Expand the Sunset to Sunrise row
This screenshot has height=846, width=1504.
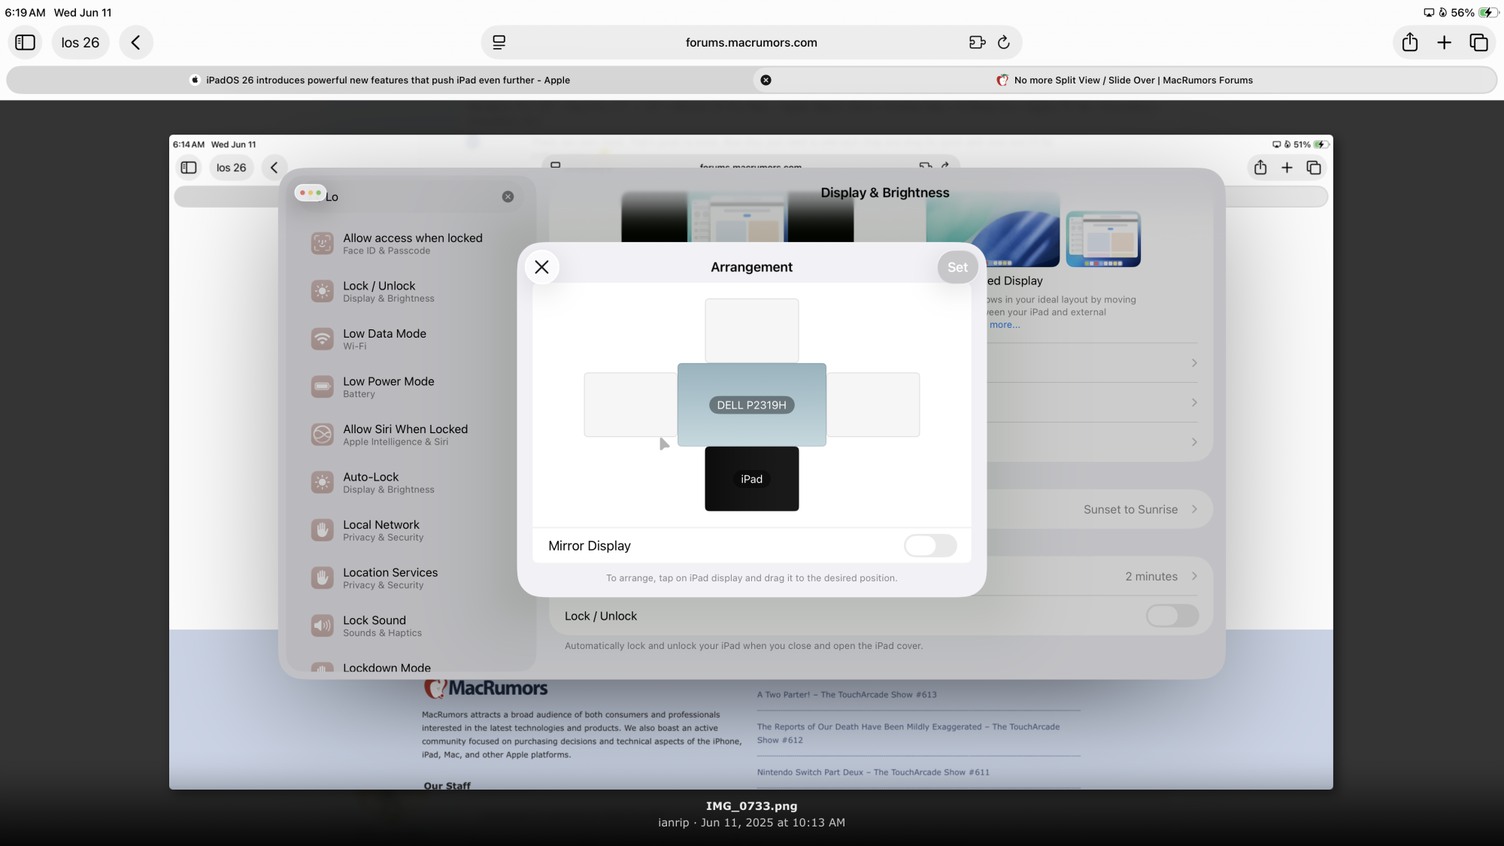(x=1099, y=509)
